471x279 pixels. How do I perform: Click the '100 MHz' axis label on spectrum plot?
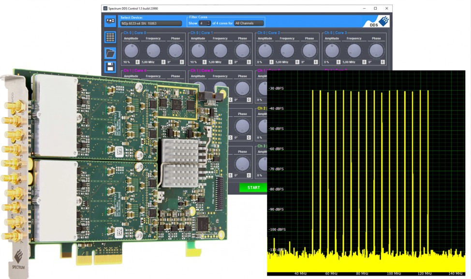pyautogui.click(x=394, y=273)
